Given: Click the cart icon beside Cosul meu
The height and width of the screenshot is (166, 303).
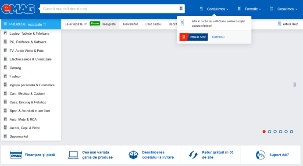Looking at the screenshot, I should click(x=272, y=8).
